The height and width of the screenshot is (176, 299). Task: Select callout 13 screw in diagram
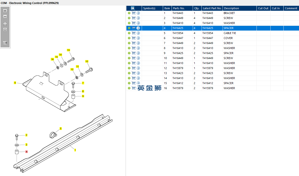point(68,50)
